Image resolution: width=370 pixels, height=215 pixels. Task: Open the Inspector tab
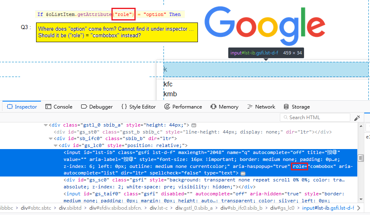(x=22, y=107)
